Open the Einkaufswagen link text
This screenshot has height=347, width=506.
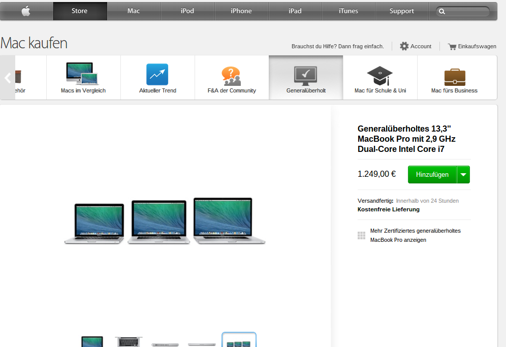click(x=477, y=46)
